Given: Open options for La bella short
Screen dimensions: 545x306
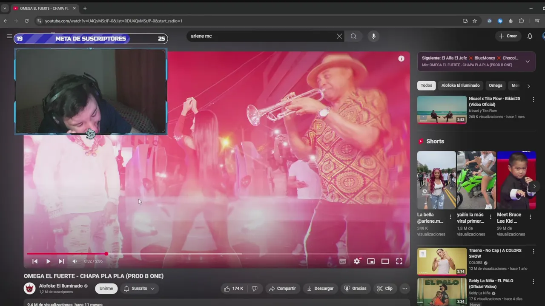Looking at the screenshot, I should pos(450,217).
